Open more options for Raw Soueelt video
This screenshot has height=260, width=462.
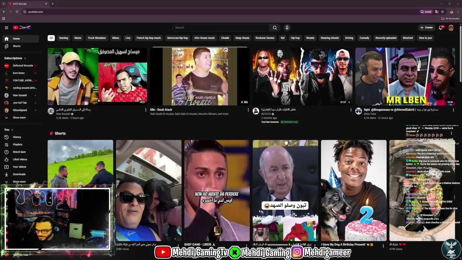click(146, 110)
